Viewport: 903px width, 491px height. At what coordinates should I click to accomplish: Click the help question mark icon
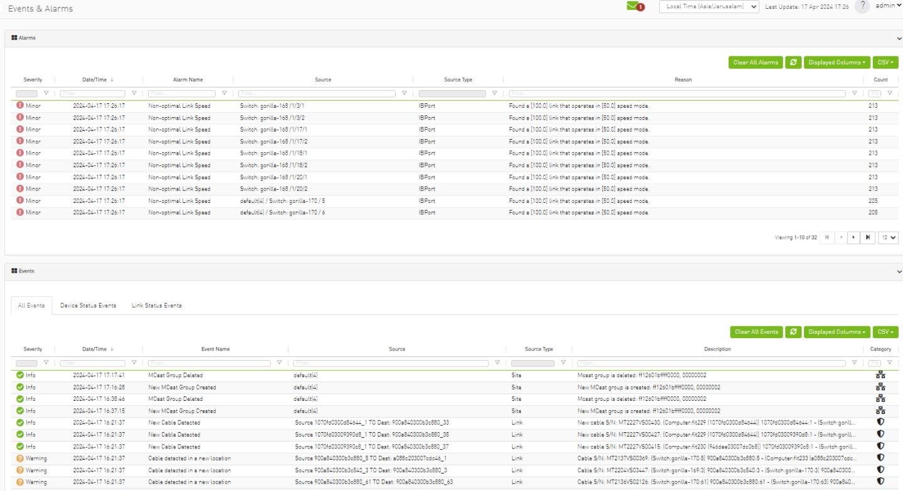point(862,6)
